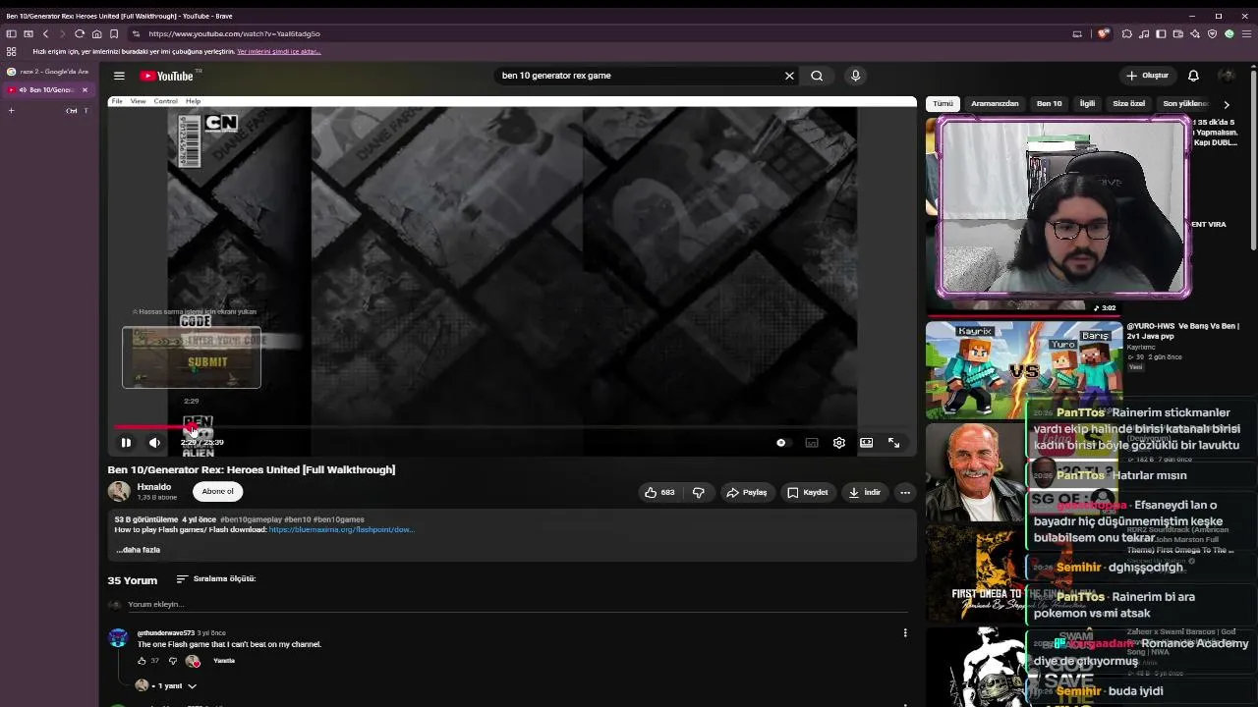
Task: Select the Size özel filter chip
Action: [x=1128, y=103]
